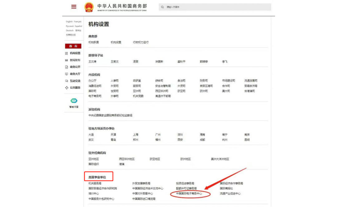Viewport: 343px width, 207px height.
Task: Select the 西安 office link
Action: pos(180,140)
